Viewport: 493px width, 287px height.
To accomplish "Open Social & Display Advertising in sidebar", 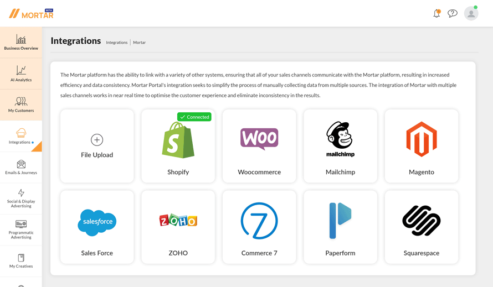I will tap(21, 199).
